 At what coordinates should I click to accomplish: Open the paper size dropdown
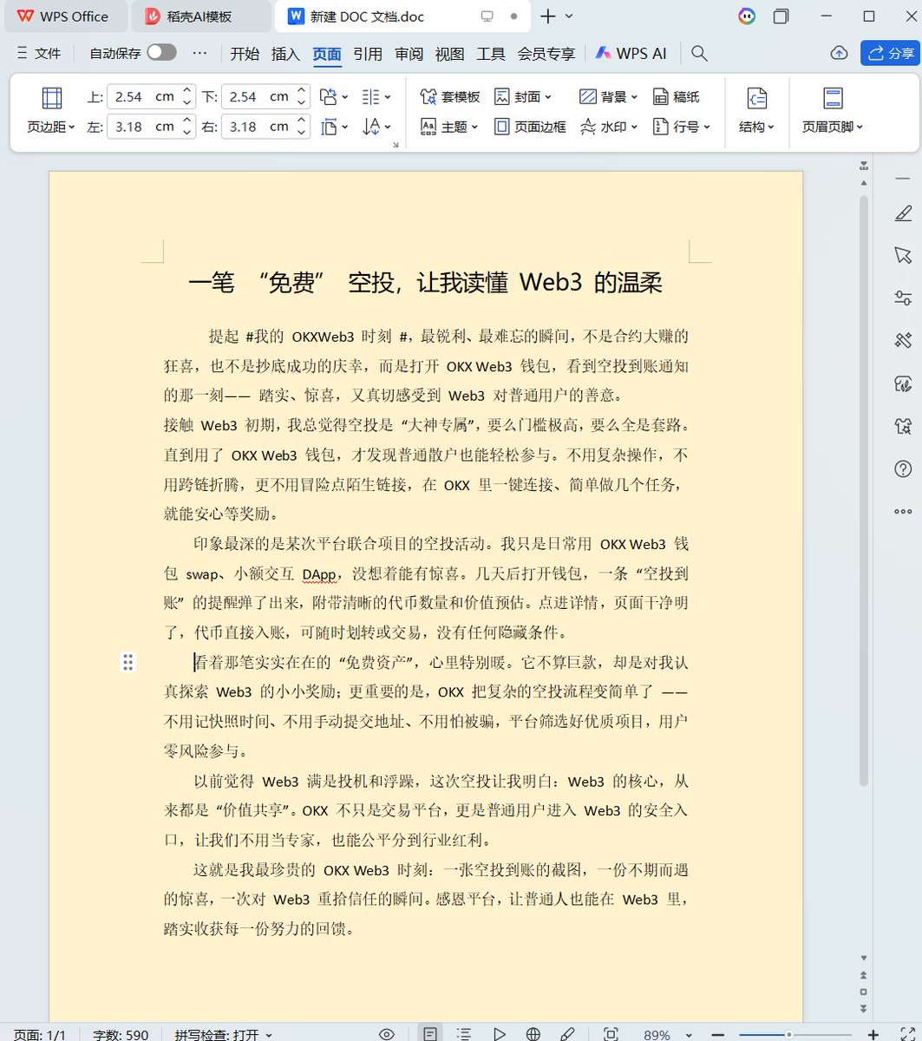click(334, 127)
